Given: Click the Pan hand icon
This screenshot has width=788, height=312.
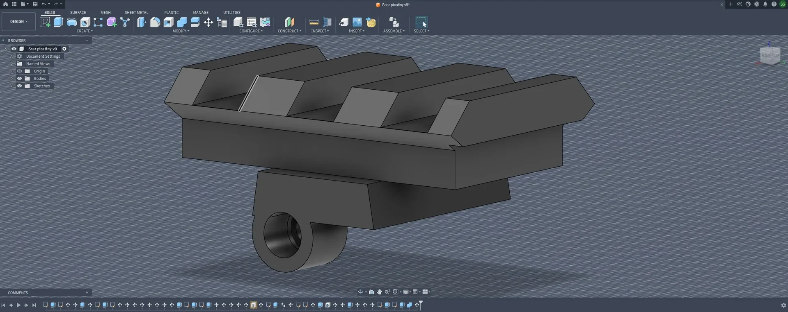Looking at the screenshot, I should click(379, 292).
